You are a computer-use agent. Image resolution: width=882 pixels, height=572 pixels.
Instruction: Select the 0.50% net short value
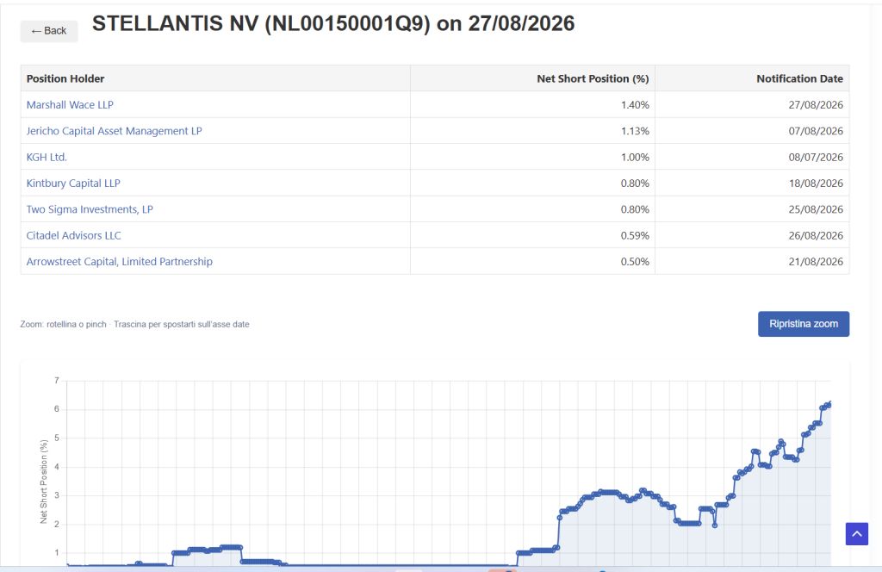(x=635, y=262)
